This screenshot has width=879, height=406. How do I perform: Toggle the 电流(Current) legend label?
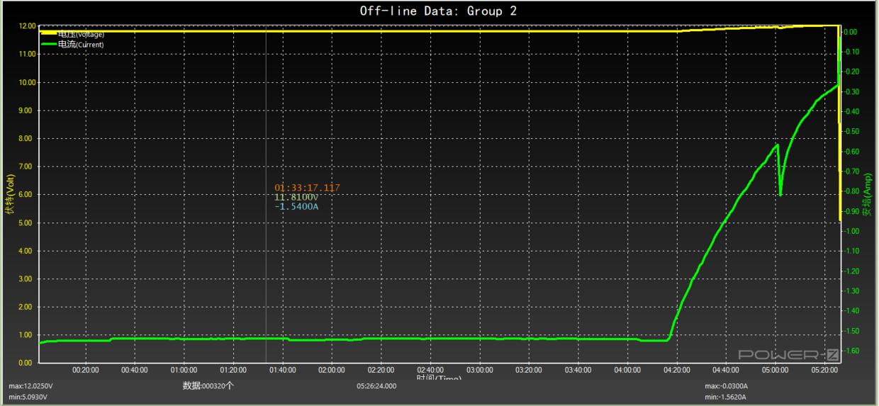pos(81,45)
